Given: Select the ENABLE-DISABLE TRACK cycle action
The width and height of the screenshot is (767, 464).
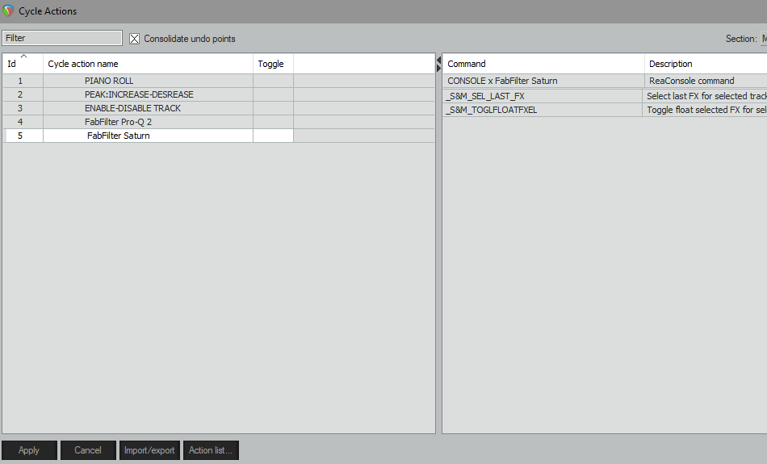Looking at the screenshot, I should (148, 108).
